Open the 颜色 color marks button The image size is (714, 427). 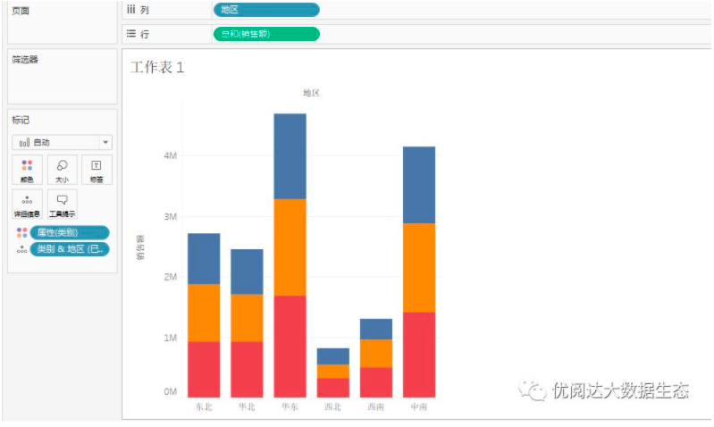click(27, 170)
